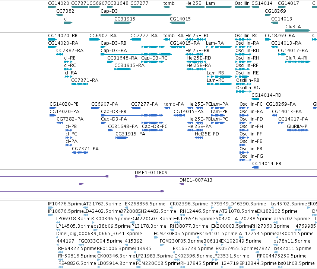Open the EK268856.5prime EST label
The image size is (317, 269).
tap(145, 204)
